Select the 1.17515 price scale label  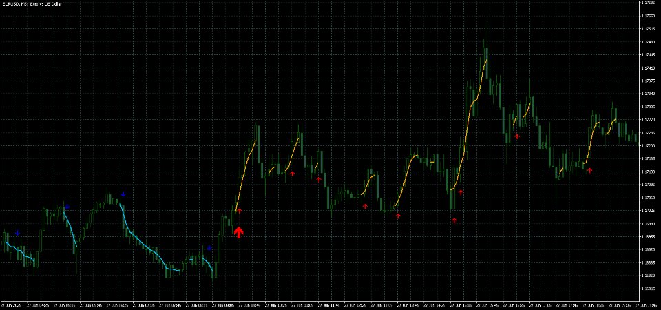(x=647, y=29)
